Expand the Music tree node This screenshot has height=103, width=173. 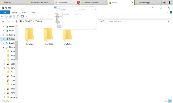coord(3,31)
